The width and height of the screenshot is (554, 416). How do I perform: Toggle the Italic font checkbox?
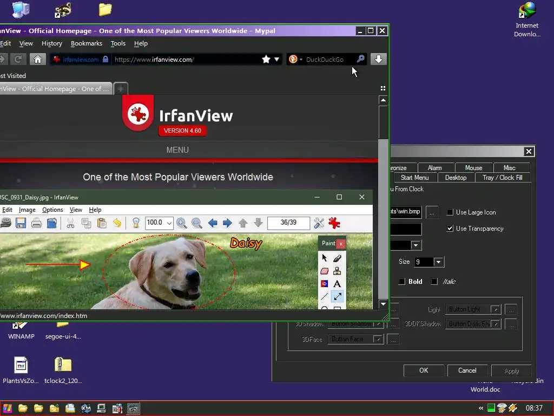[434, 282]
